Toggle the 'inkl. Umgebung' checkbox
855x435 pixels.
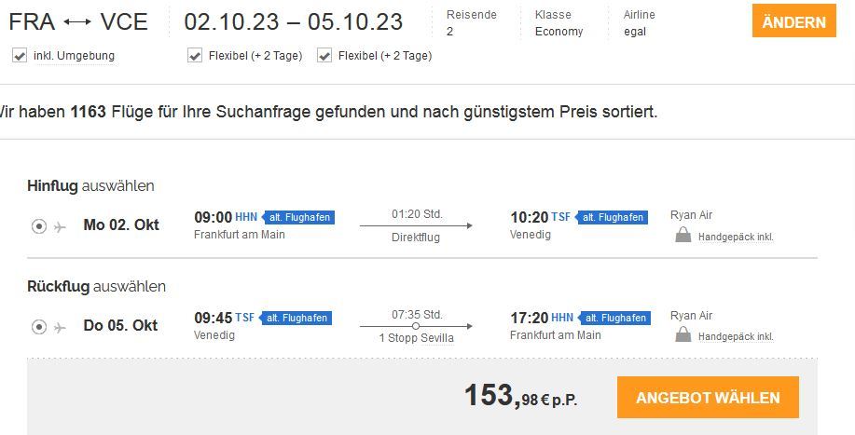pyautogui.click(x=20, y=56)
